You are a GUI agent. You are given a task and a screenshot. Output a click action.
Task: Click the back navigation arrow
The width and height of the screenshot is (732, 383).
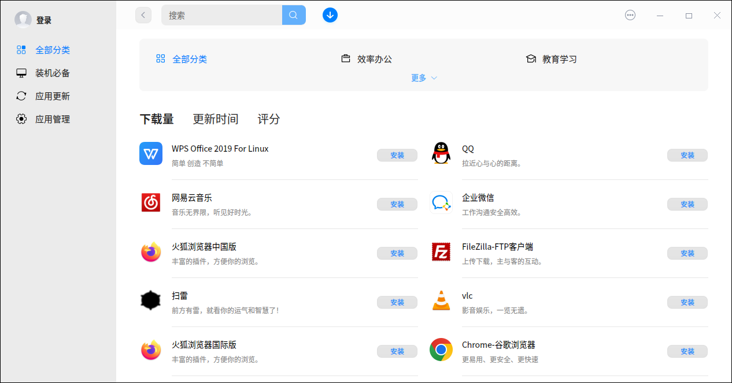point(143,15)
